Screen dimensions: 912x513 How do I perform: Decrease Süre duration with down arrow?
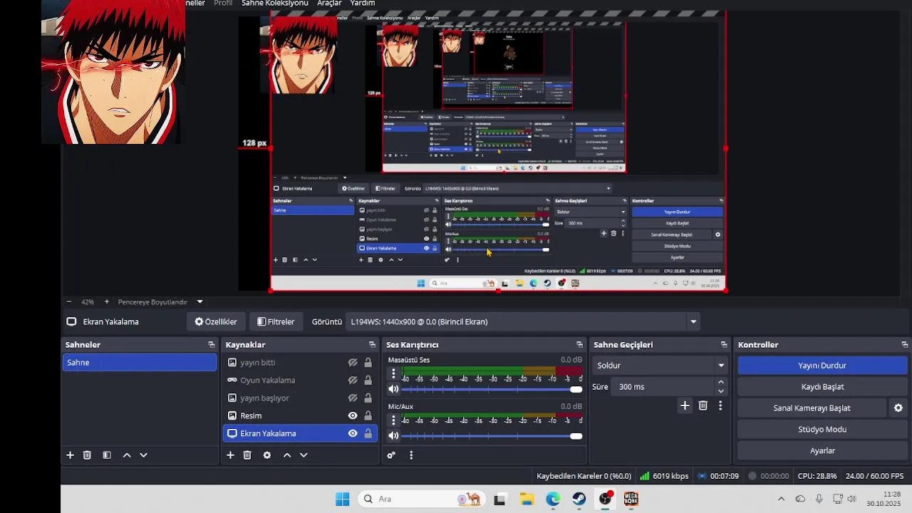coord(721,391)
